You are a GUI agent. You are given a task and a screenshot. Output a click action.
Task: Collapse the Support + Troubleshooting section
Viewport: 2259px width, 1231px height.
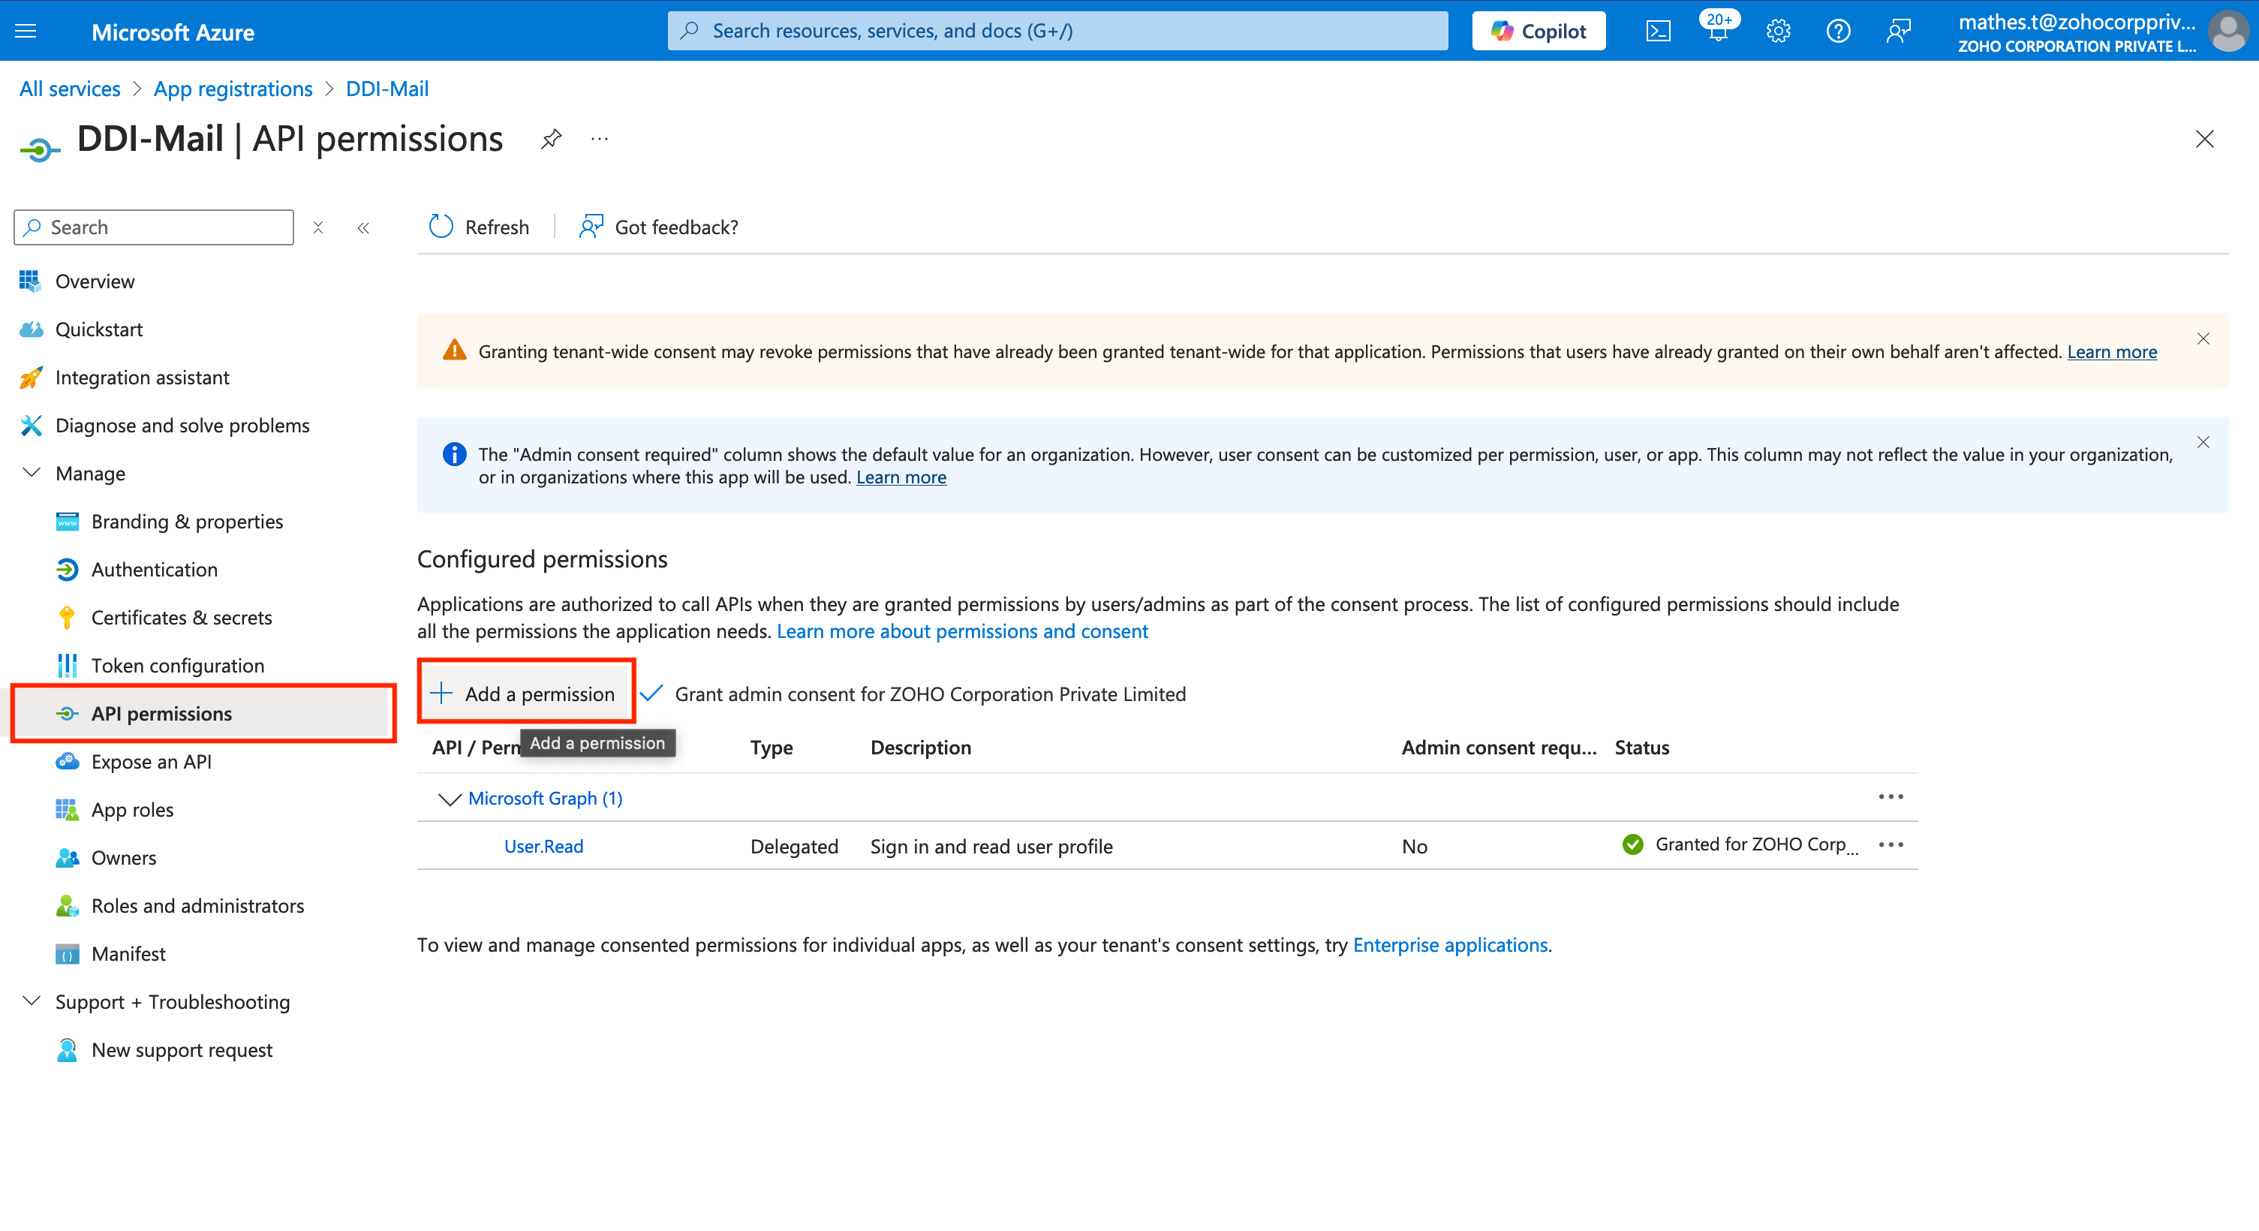coord(32,1001)
